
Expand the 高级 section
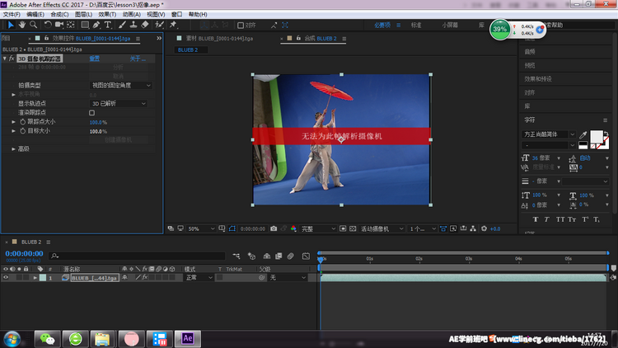coord(13,149)
